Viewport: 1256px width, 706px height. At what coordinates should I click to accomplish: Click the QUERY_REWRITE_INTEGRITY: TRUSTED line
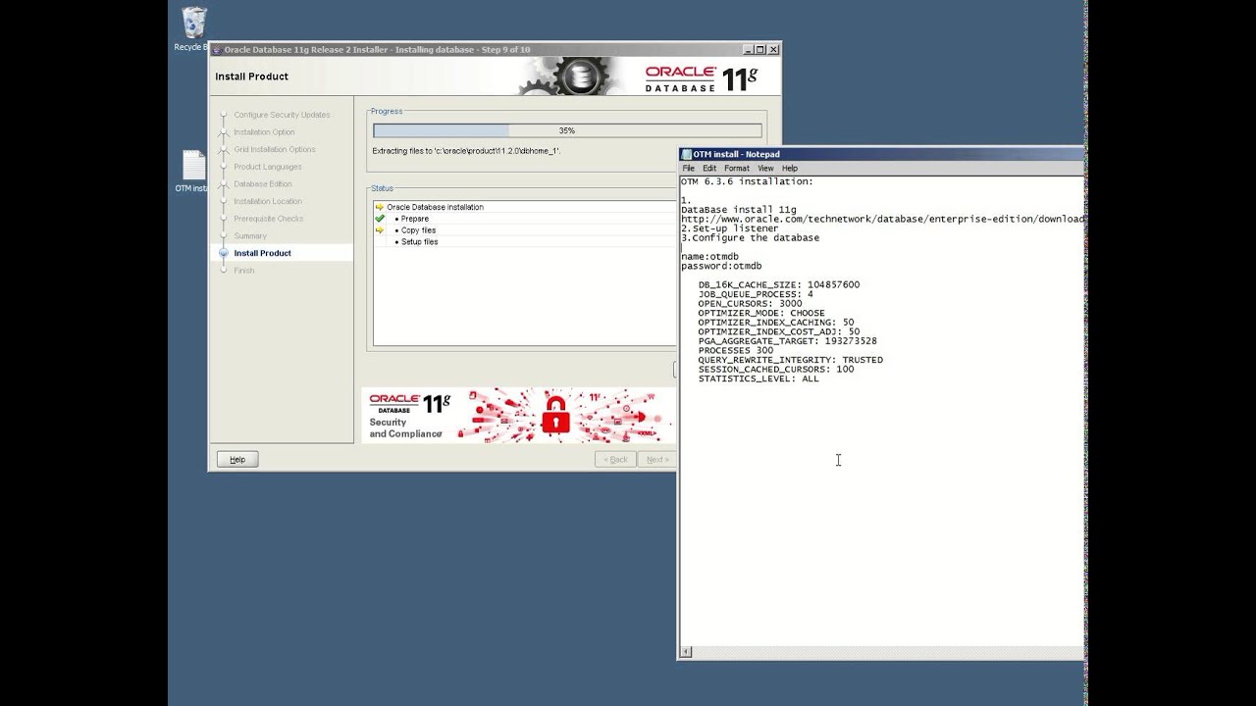pyautogui.click(x=791, y=360)
